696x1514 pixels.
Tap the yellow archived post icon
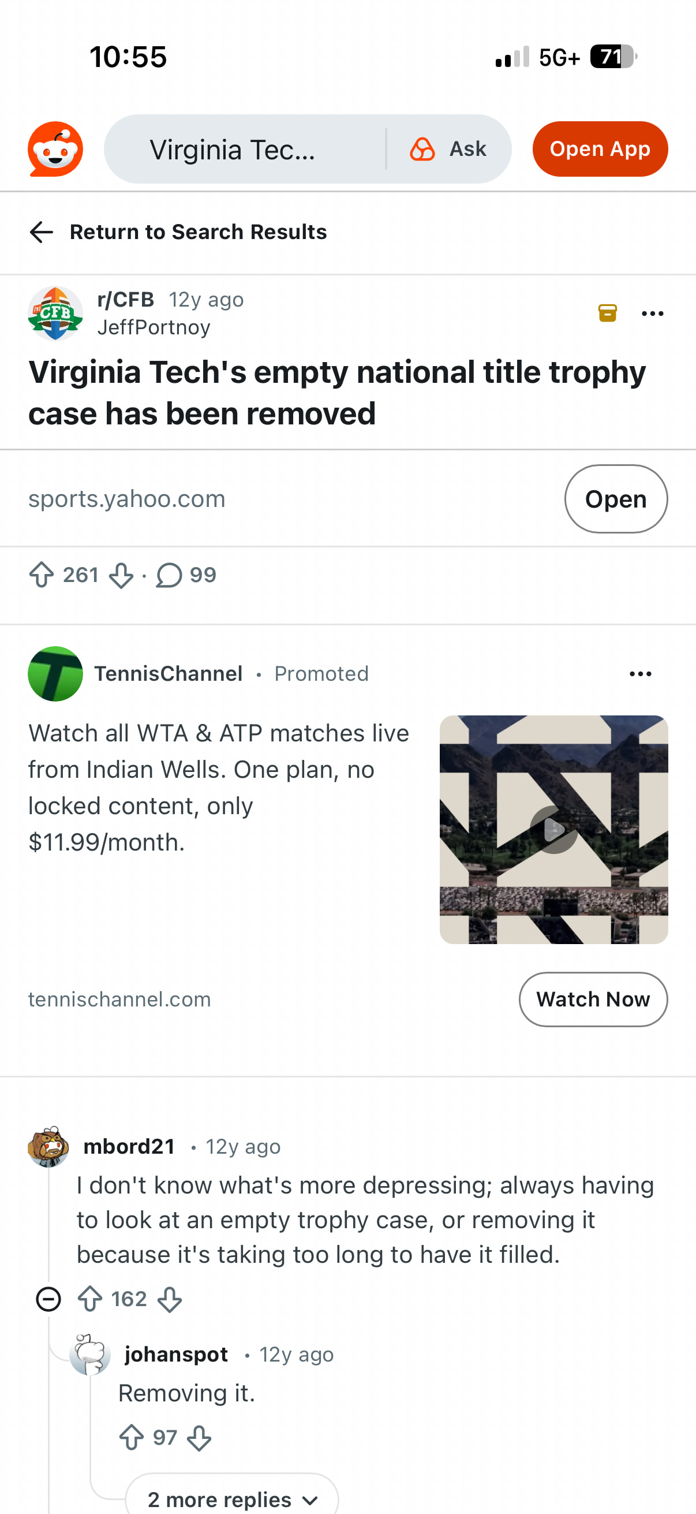[607, 314]
